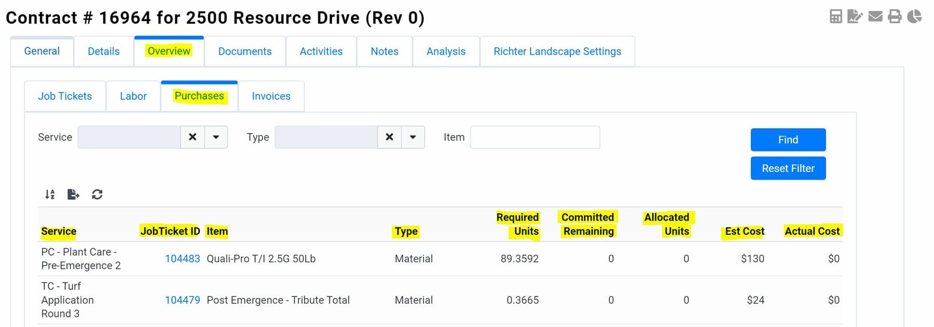Click the Reset Filter button

pos(788,168)
